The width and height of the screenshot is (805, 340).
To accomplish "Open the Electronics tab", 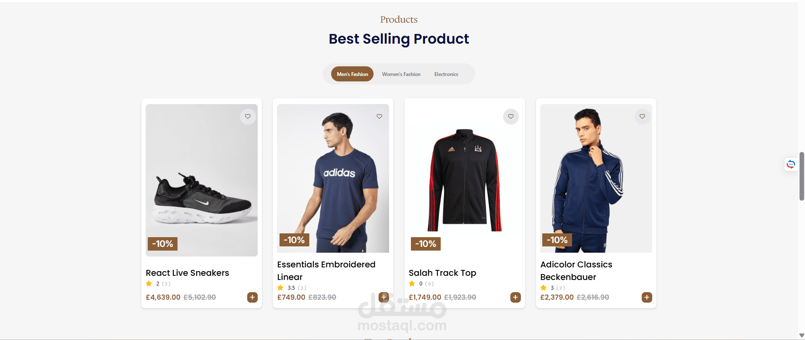I will coord(446,74).
